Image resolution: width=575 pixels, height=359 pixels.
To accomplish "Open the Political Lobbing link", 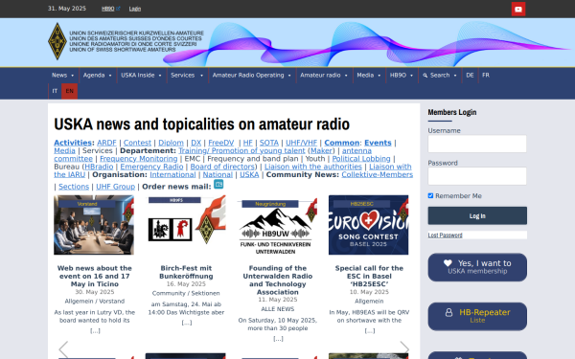I will [361, 159].
